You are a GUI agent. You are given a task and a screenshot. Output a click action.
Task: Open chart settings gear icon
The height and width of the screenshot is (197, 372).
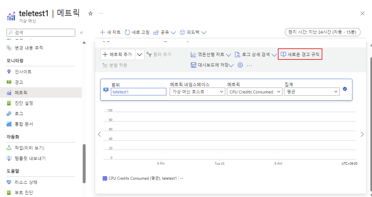click(x=240, y=65)
